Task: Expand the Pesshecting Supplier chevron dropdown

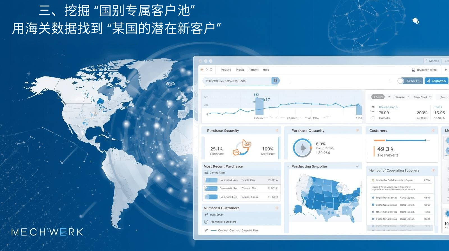Action: click(x=357, y=166)
